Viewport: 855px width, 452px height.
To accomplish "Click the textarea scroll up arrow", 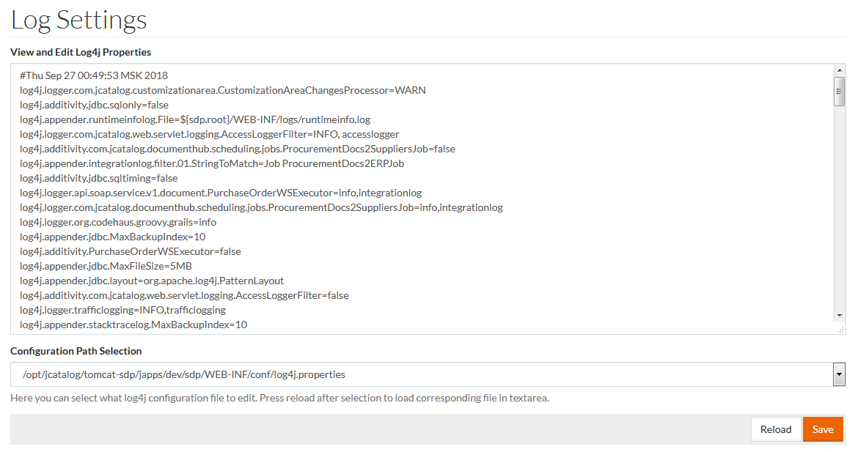I will coord(840,70).
